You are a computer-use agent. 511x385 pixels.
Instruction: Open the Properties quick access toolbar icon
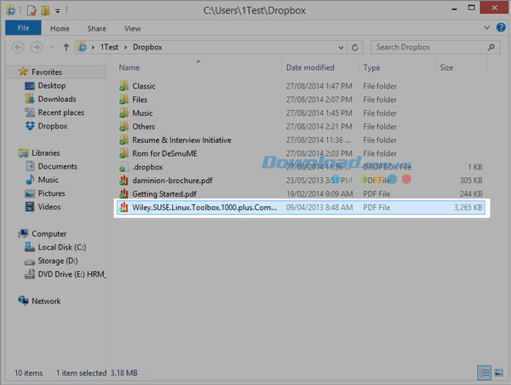click(x=32, y=10)
